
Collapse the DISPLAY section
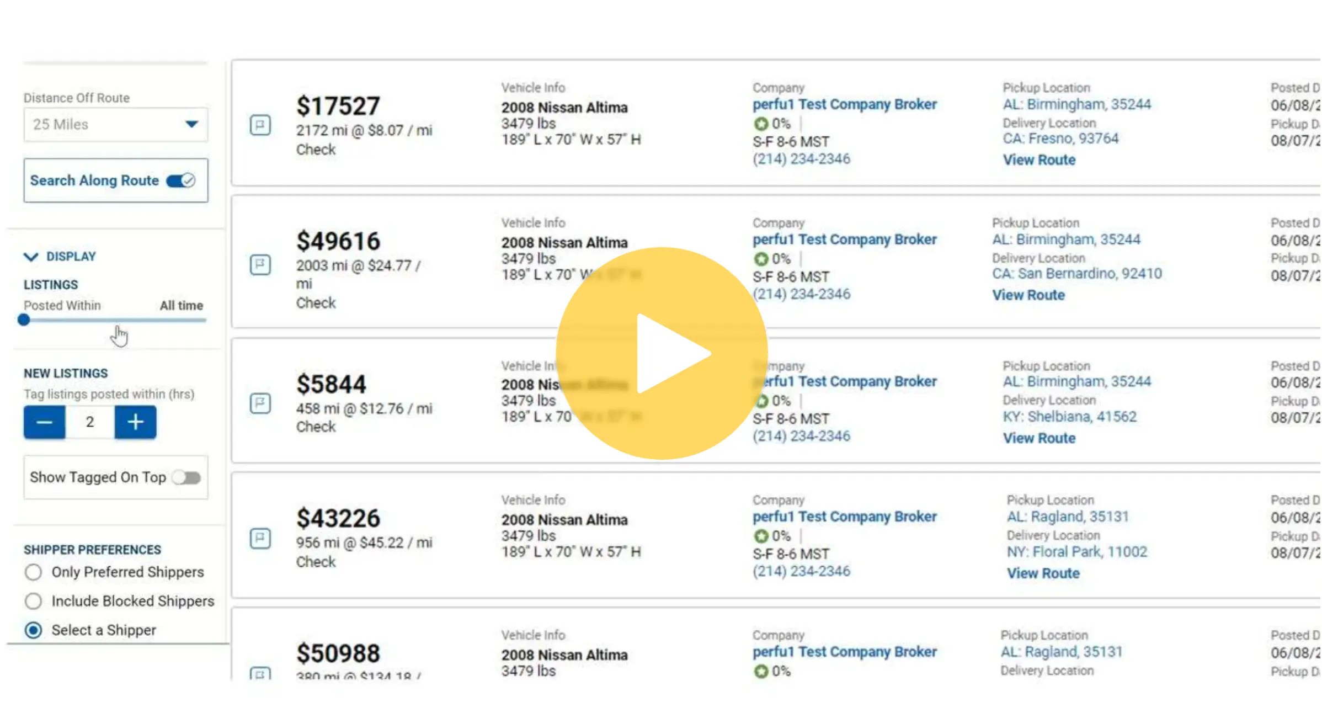point(30,256)
